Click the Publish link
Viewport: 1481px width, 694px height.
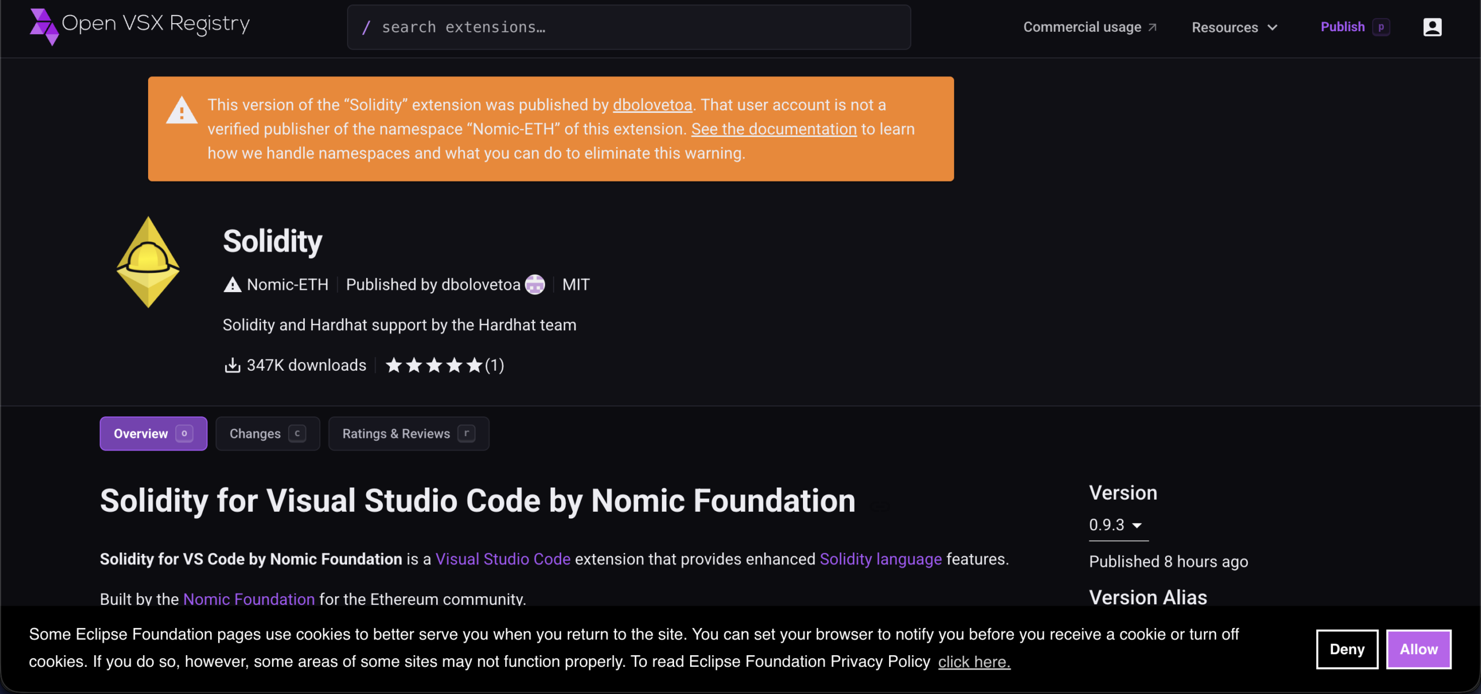(x=1342, y=27)
